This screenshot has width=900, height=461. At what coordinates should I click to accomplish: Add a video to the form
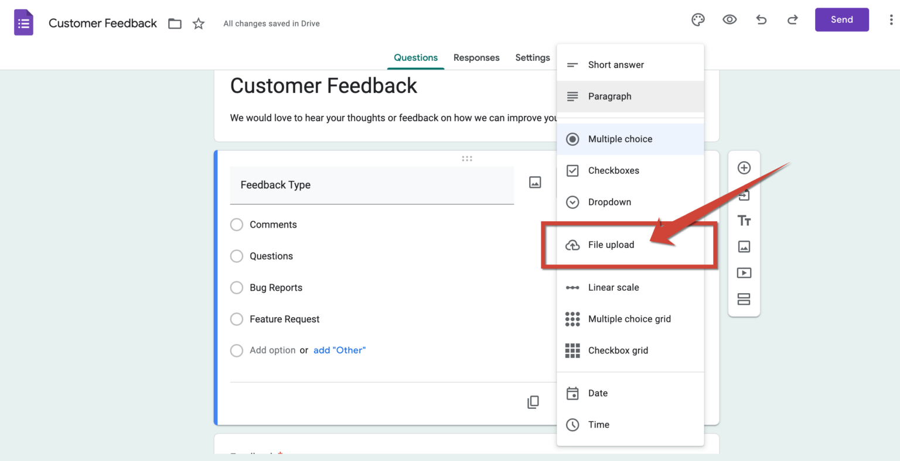point(744,273)
